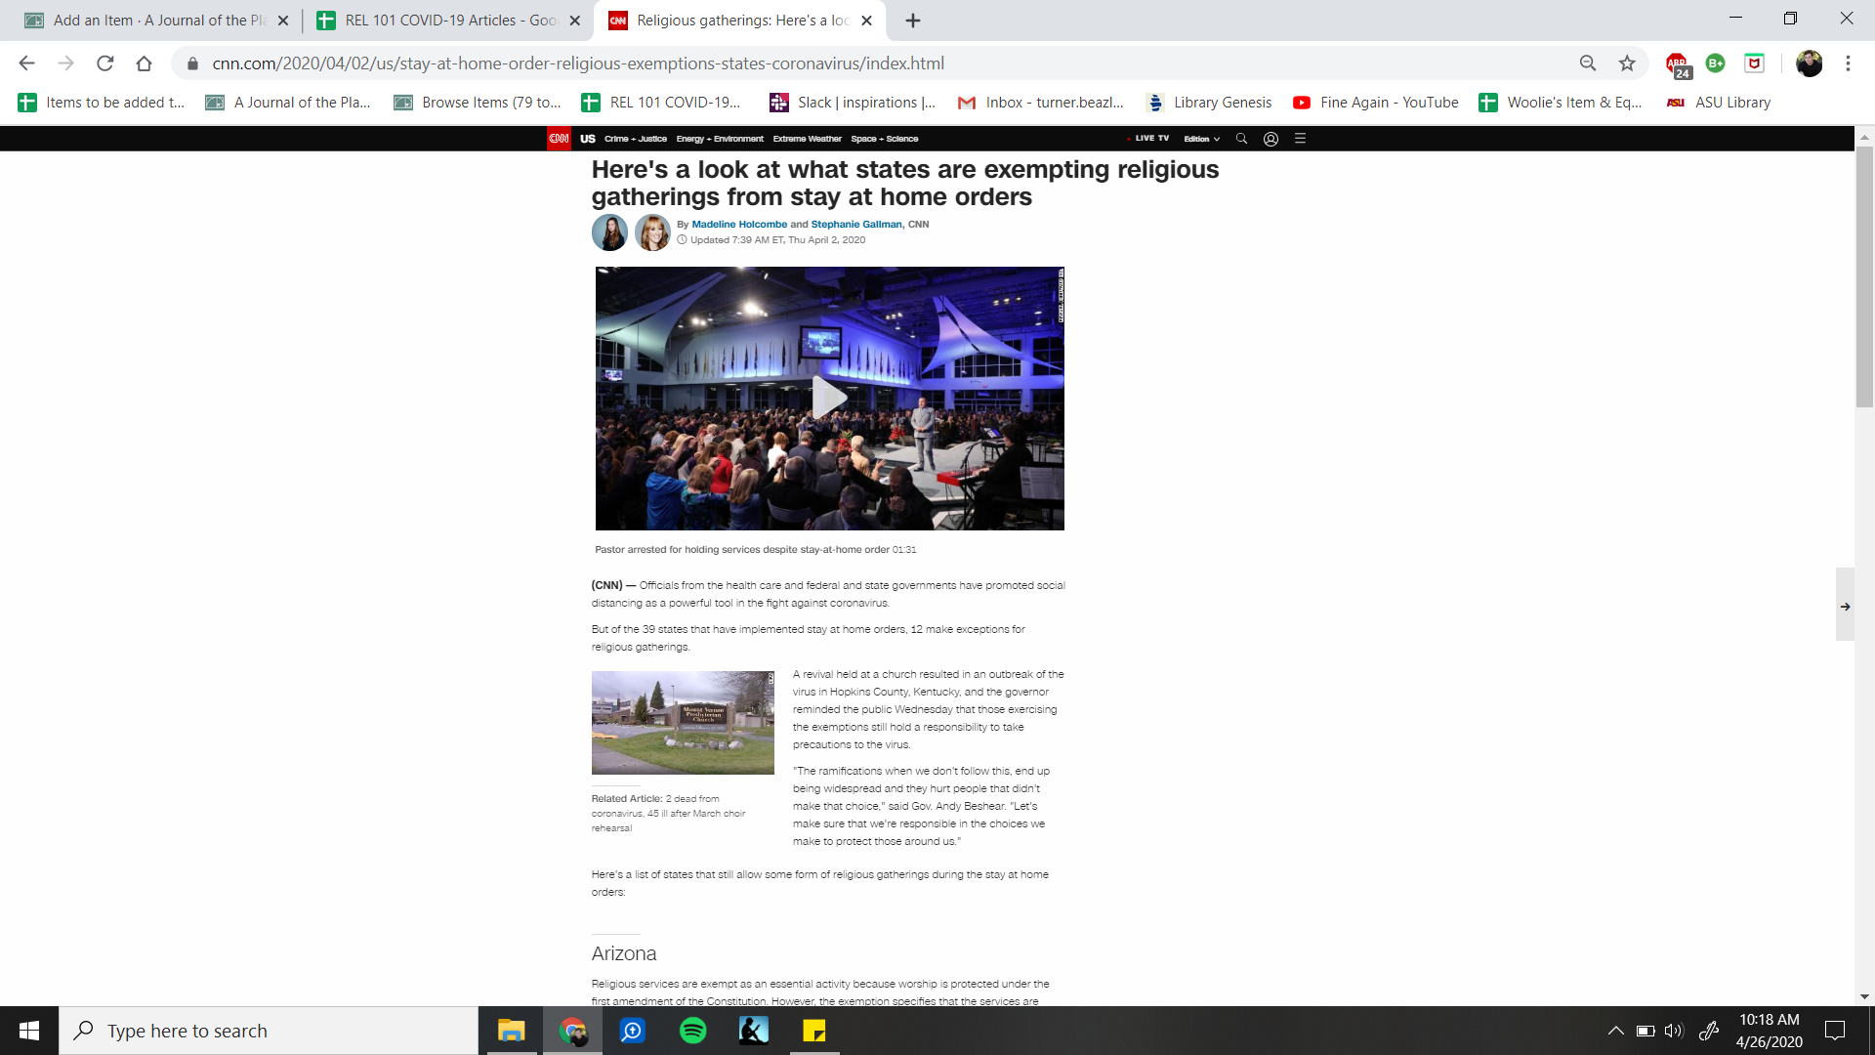Expand the Edition dropdown
Screen dimensions: 1875x1055
click(x=1201, y=139)
